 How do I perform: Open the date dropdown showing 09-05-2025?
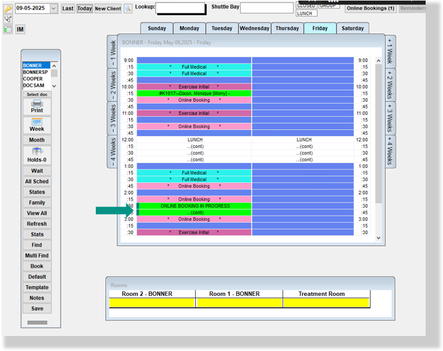[x=53, y=8]
